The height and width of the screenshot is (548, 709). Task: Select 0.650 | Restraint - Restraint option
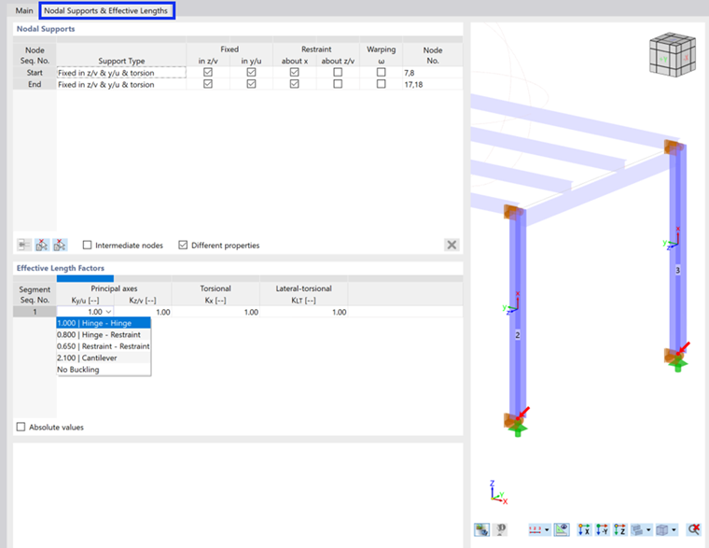[x=104, y=346]
